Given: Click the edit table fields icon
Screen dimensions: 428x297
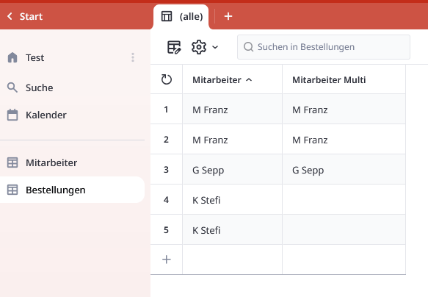Looking at the screenshot, I should tap(174, 47).
